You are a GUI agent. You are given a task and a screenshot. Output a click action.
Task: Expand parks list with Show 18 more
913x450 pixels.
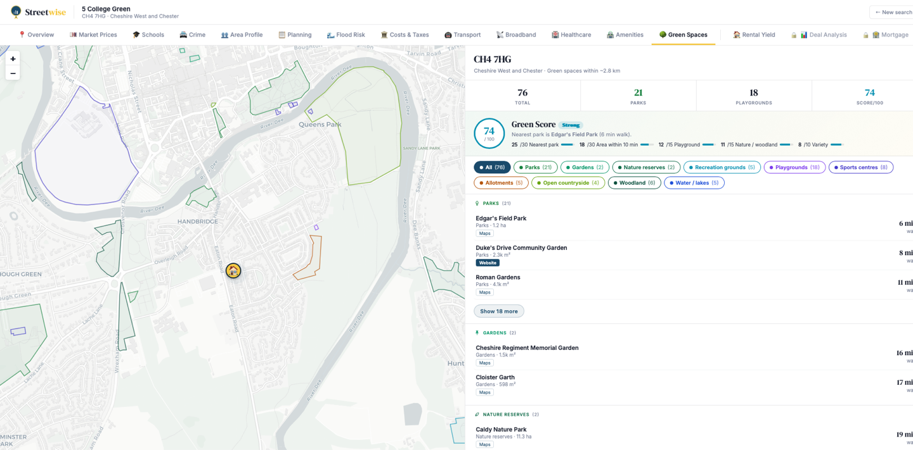pyautogui.click(x=499, y=311)
